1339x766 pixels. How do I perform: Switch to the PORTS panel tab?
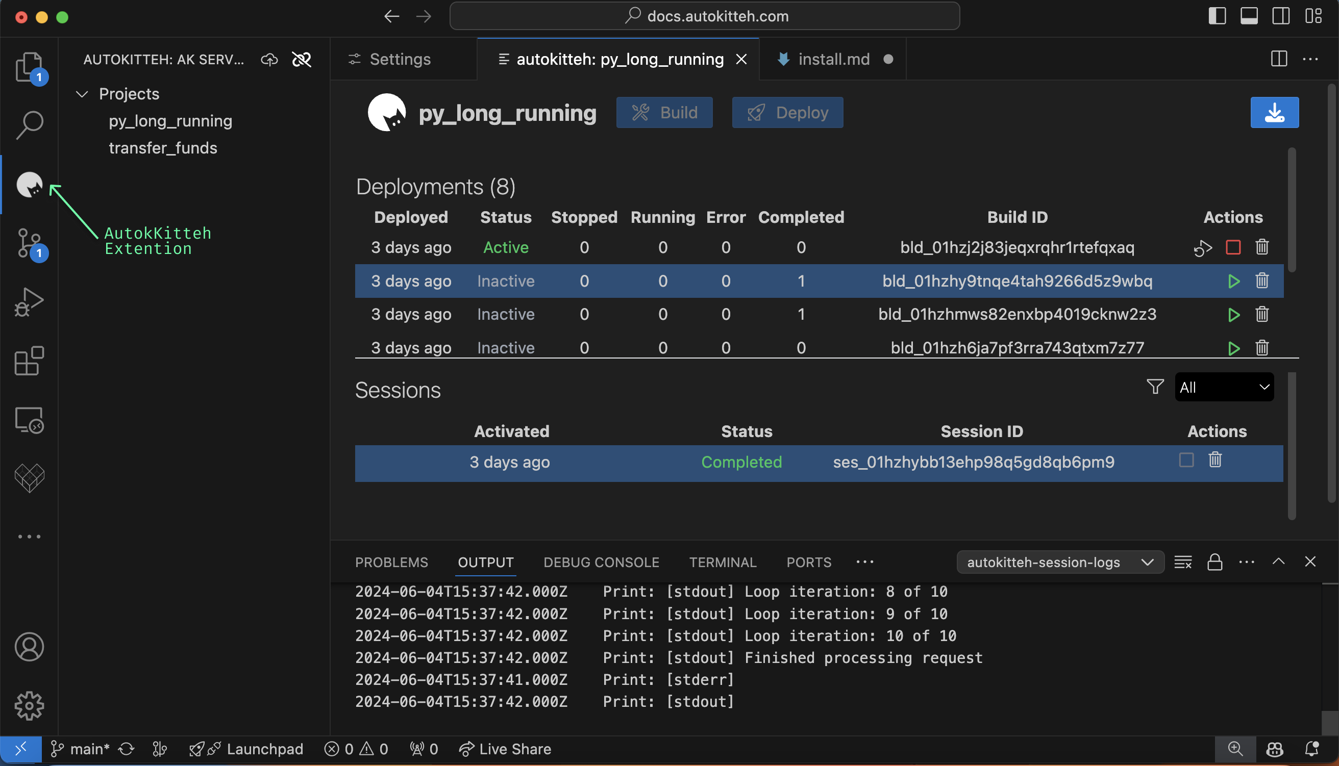coord(808,562)
